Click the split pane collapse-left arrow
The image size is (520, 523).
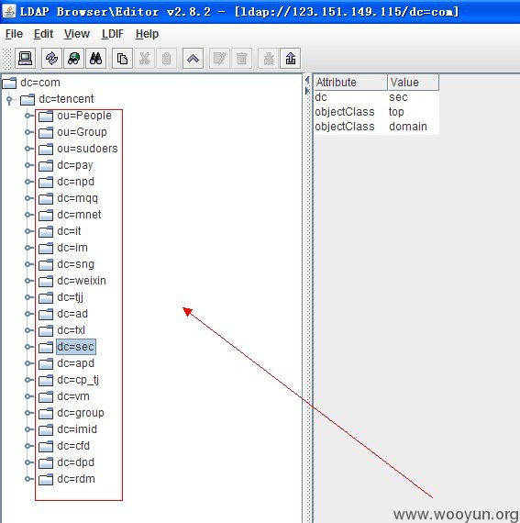point(307,80)
